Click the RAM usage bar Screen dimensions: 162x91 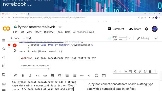[x=123, y=37]
